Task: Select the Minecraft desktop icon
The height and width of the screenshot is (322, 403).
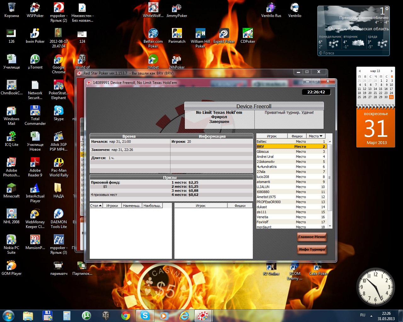Action: click(x=12, y=191)
